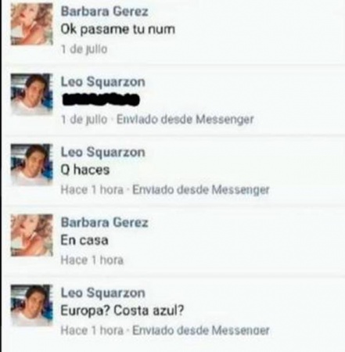Click Leo Squarzon name above 'Europa? Costa azul?'

tap(102, 293)
